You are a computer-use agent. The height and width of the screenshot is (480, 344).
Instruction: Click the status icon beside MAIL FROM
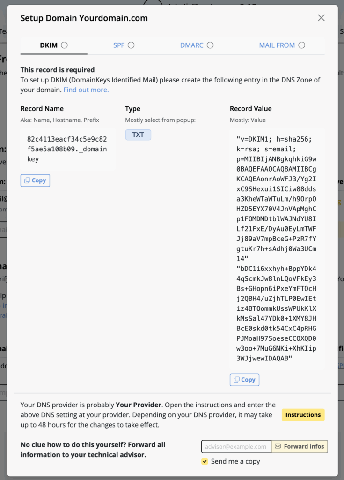302,45
